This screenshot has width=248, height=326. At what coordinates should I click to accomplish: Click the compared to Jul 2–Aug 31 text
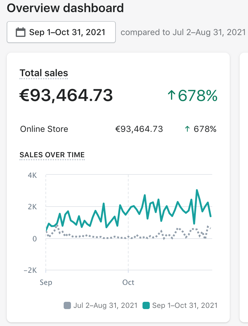point(183,32)
